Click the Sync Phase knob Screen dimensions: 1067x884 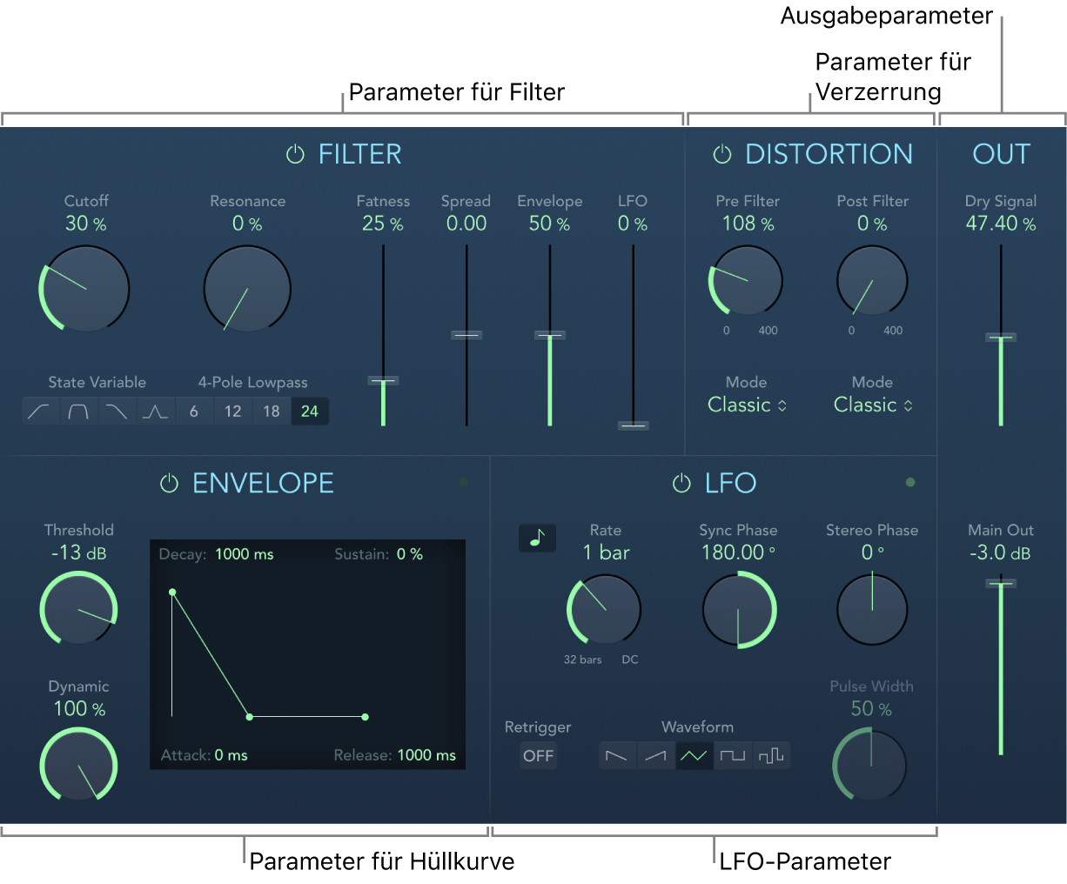[738, 610]
